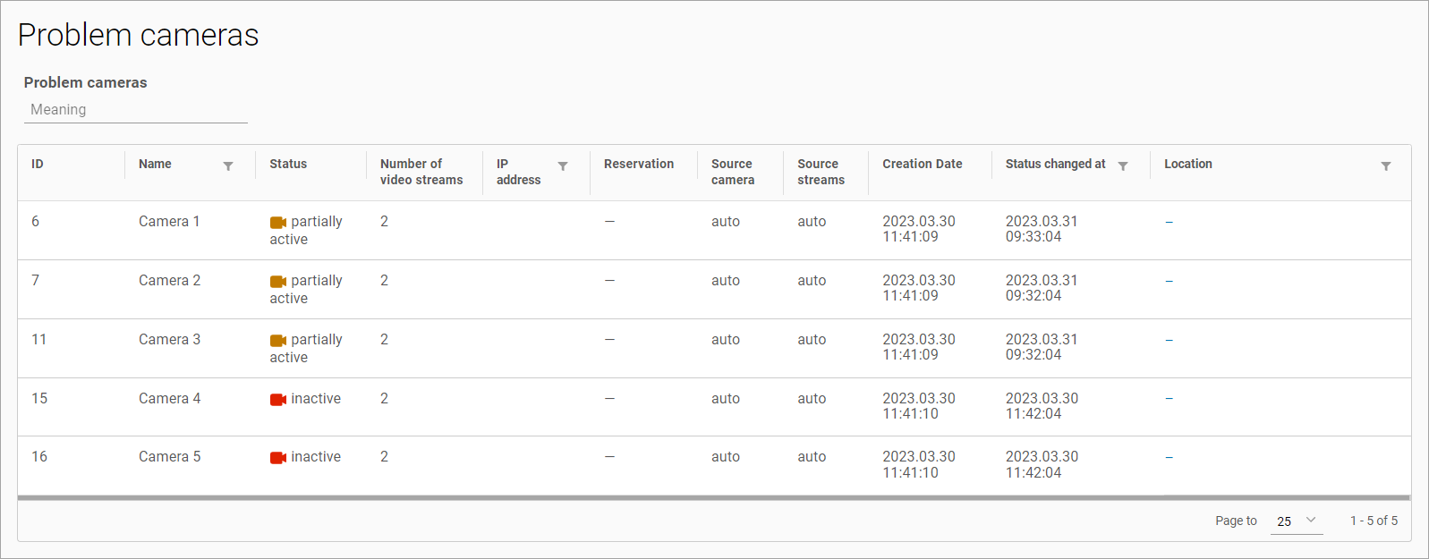
Task: Click Camera 3 orange camera status icon
Action: click(278, 340)
